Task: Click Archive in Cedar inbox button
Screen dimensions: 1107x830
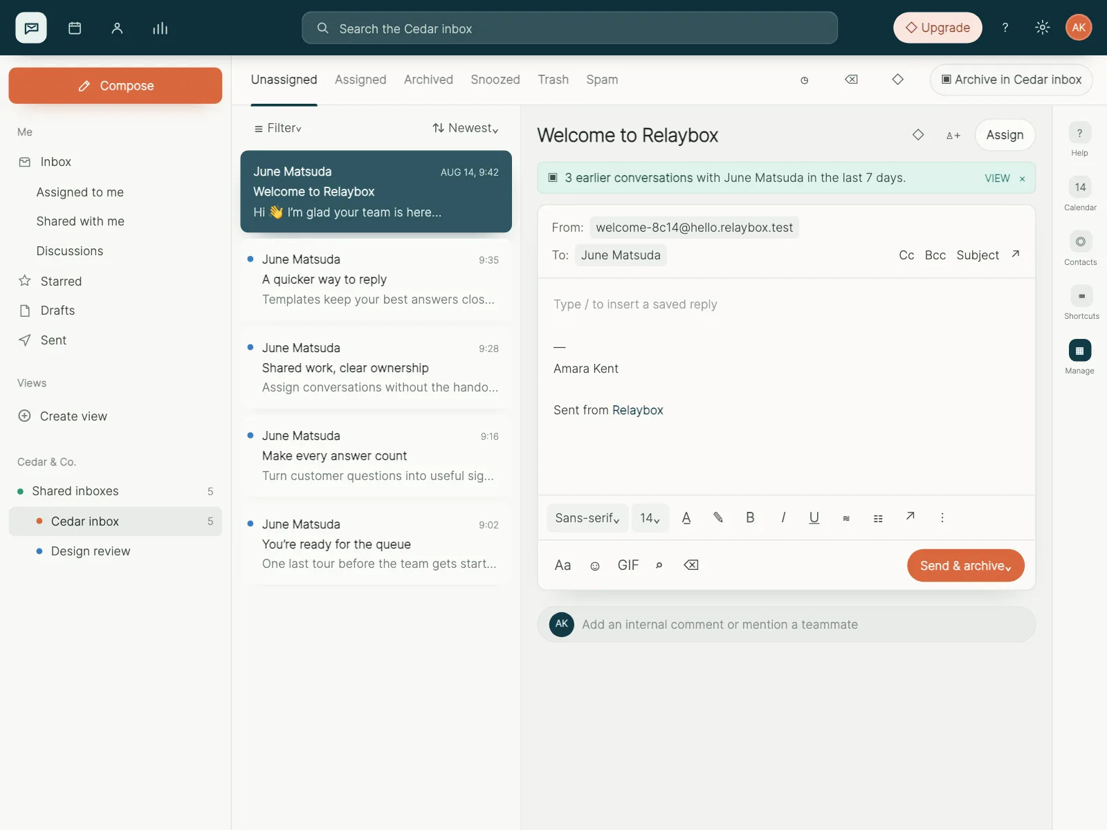Action: coord(1011,80)
